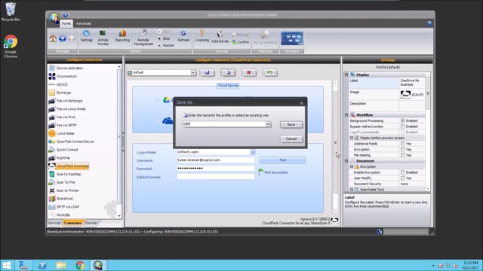Open the Save As profile name dropdown
This screenshot has width=483, height=271.
click(x=268, y=124)
